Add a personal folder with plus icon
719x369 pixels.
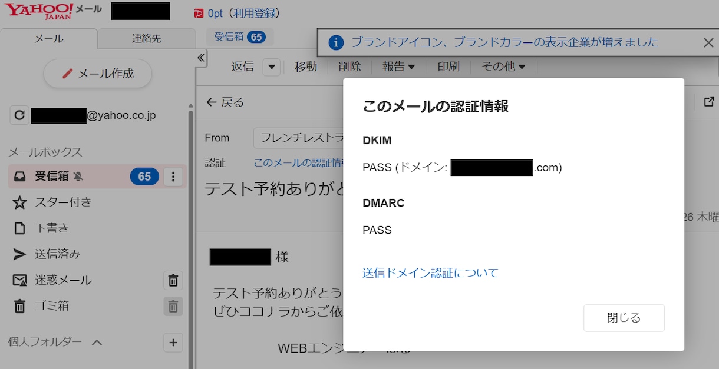coord(173,343)
